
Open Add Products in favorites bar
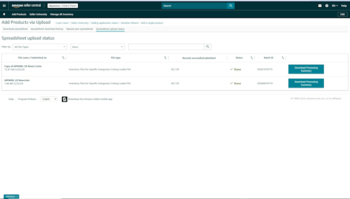[x=19, y=14]
